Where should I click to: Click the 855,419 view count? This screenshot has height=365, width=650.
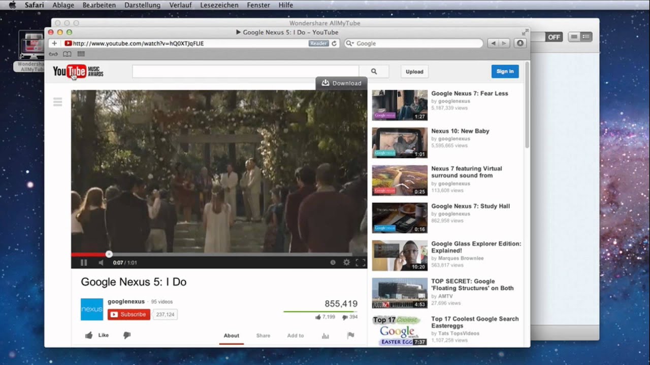pos(341,304)
